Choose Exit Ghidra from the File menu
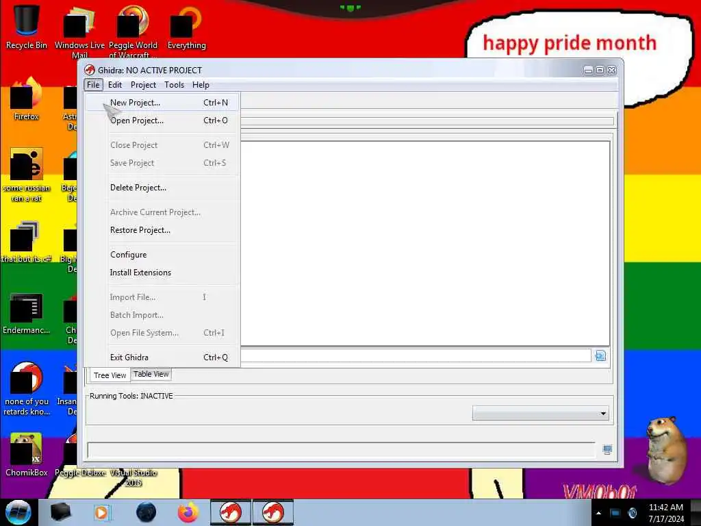This screenshot has width=701, height=526. click(x=162, y=358)
